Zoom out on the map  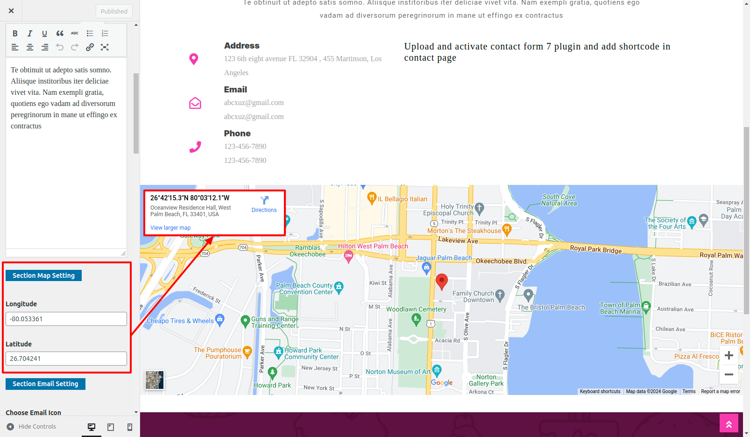tap(729, 374)
